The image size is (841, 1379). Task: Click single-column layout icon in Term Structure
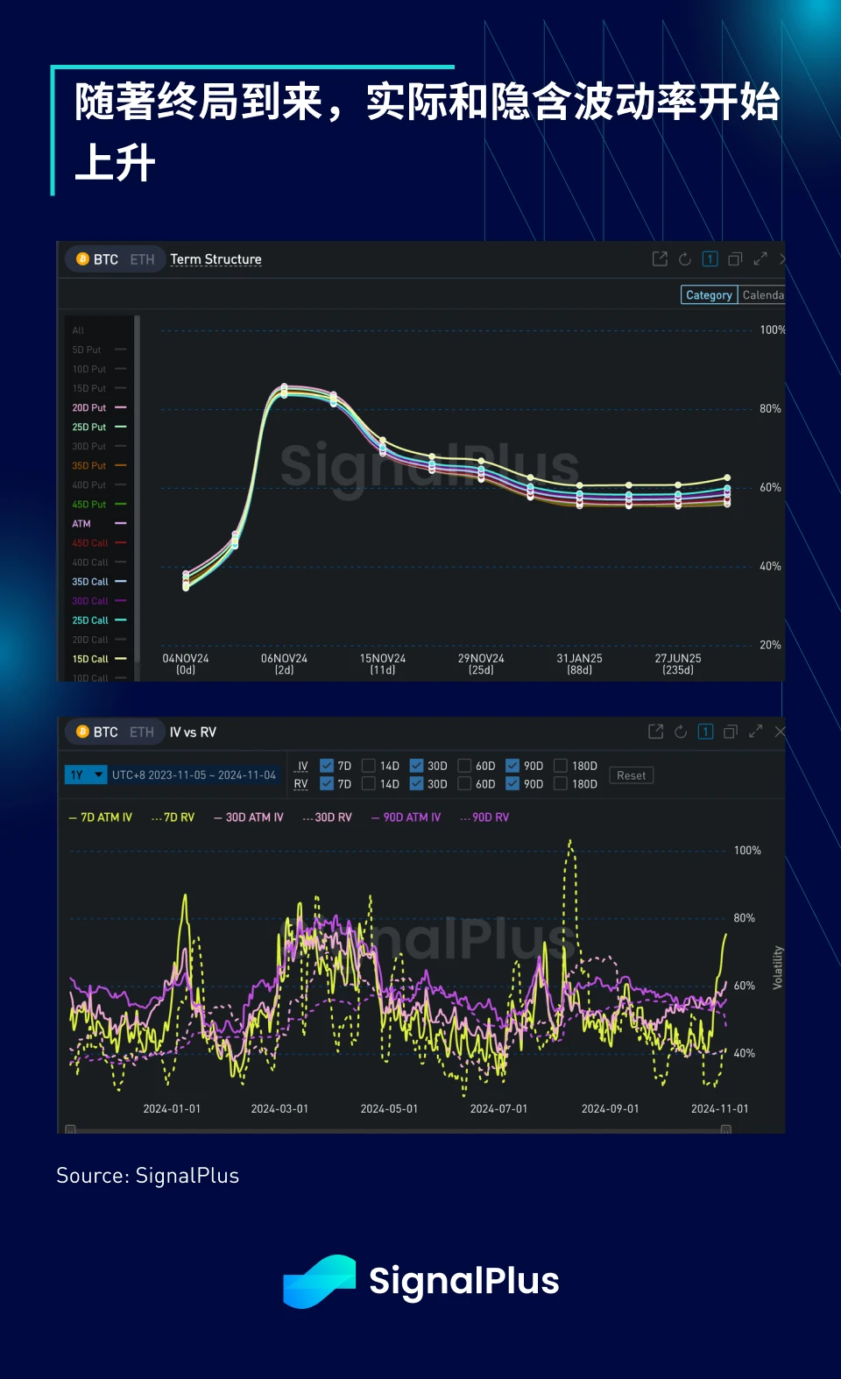pyautogui.click(x=710, y=259)
